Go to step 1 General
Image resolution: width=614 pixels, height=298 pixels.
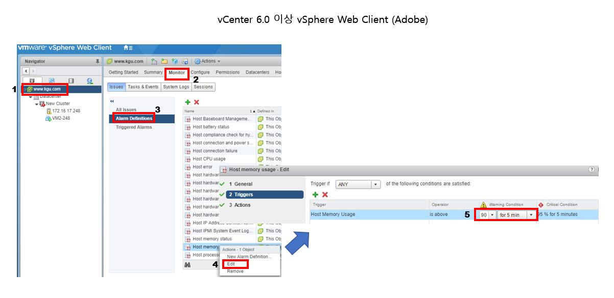coord(241,184)
